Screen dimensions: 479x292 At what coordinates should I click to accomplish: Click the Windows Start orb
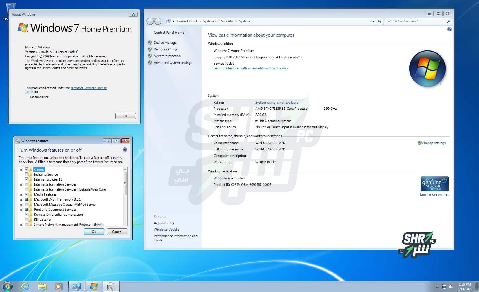pyautogui.click(x=7, y=286)
